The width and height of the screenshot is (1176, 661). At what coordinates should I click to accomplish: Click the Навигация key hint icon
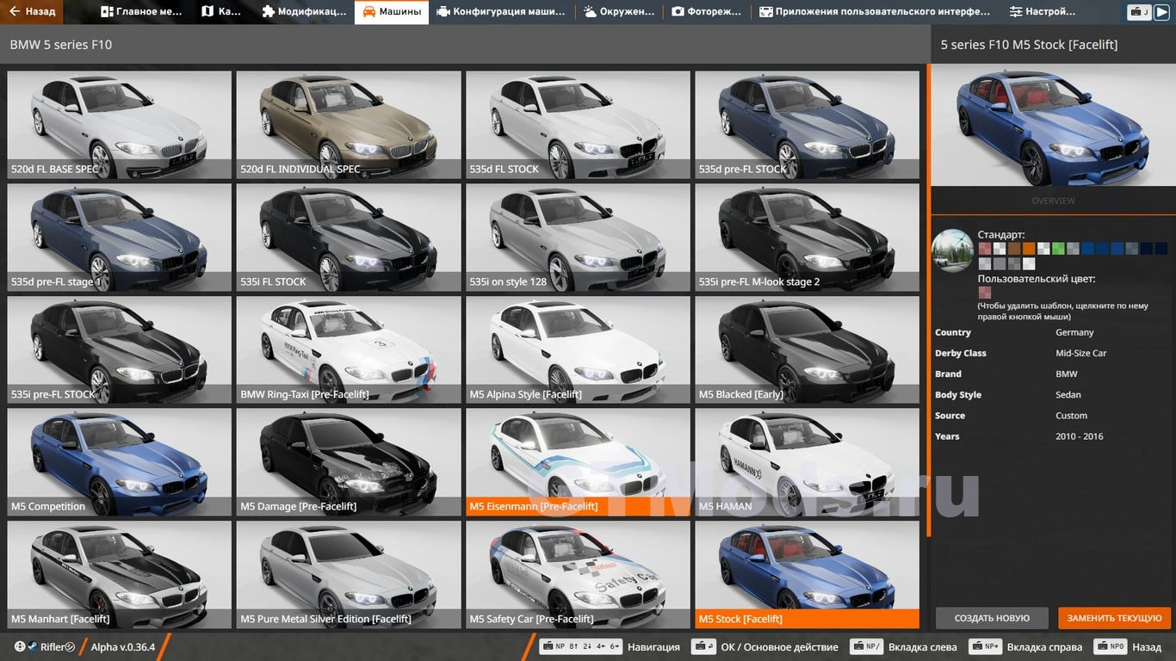click(x=580, y=646)
